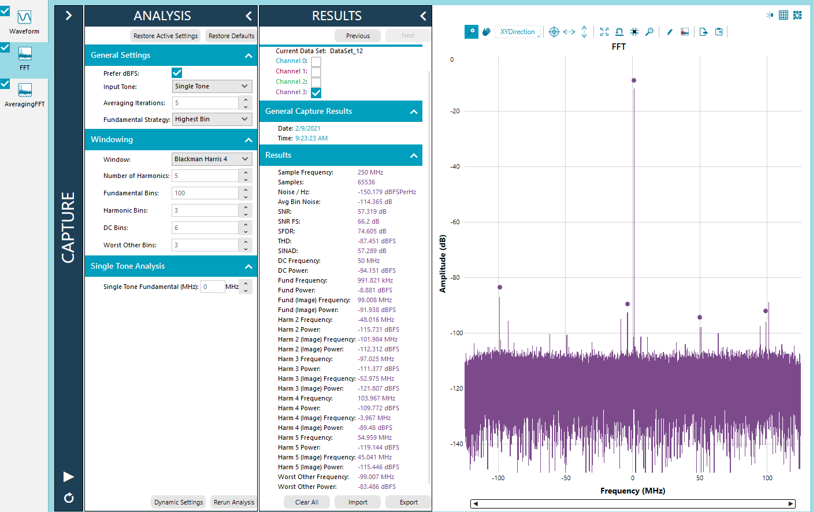The width and height of the screenshot is (813, 512).
Task: Collapse the Windowing section
Action: pos(248,140)
